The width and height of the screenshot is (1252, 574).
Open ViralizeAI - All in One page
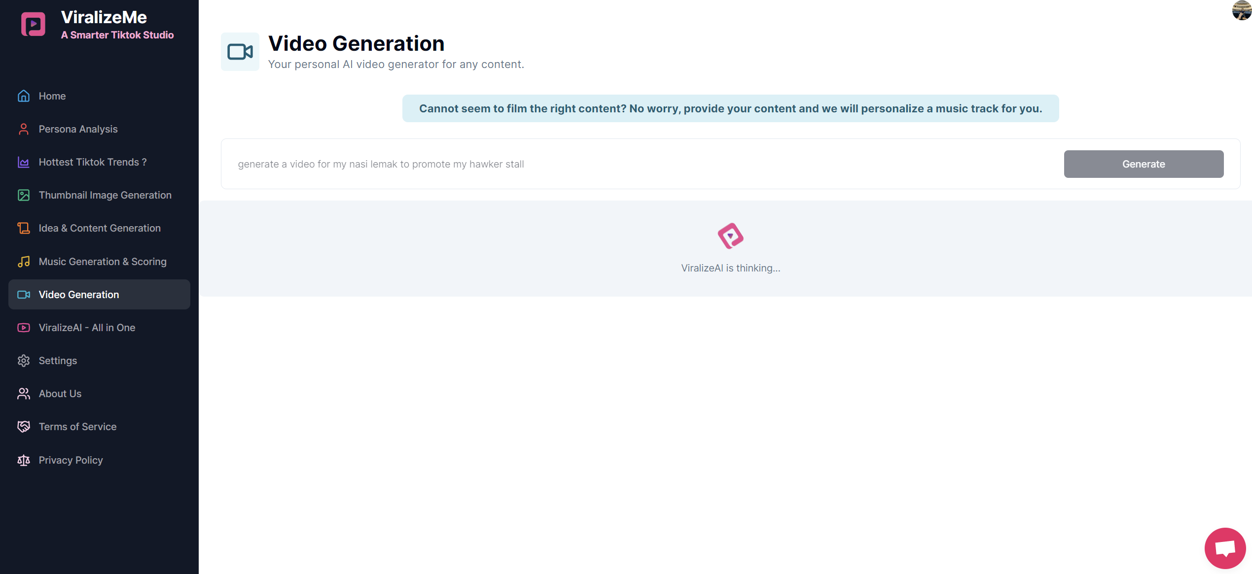coord(87,328)
